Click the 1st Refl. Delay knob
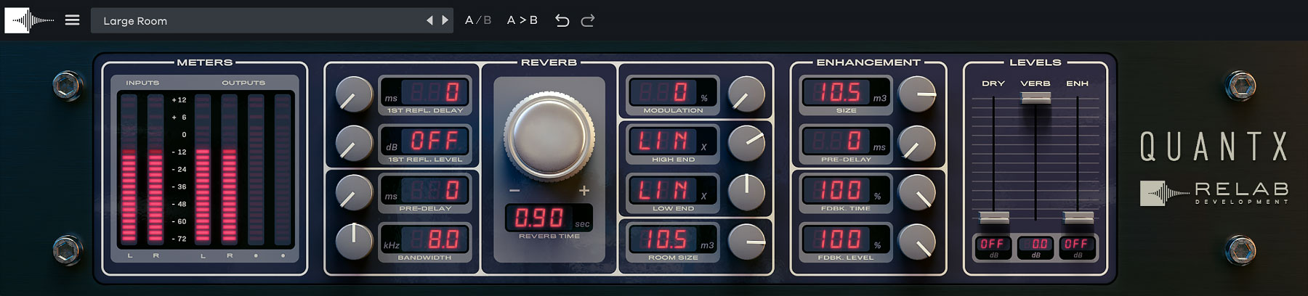 pyautogui.click(x=354, y=94)
